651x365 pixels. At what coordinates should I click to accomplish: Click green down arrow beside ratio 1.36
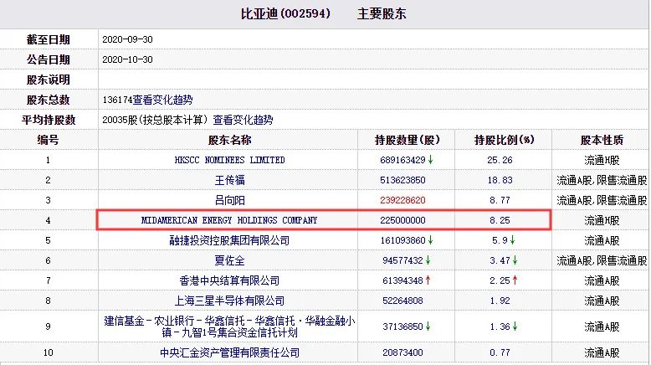pyautogui.click(x=515, y=326)
